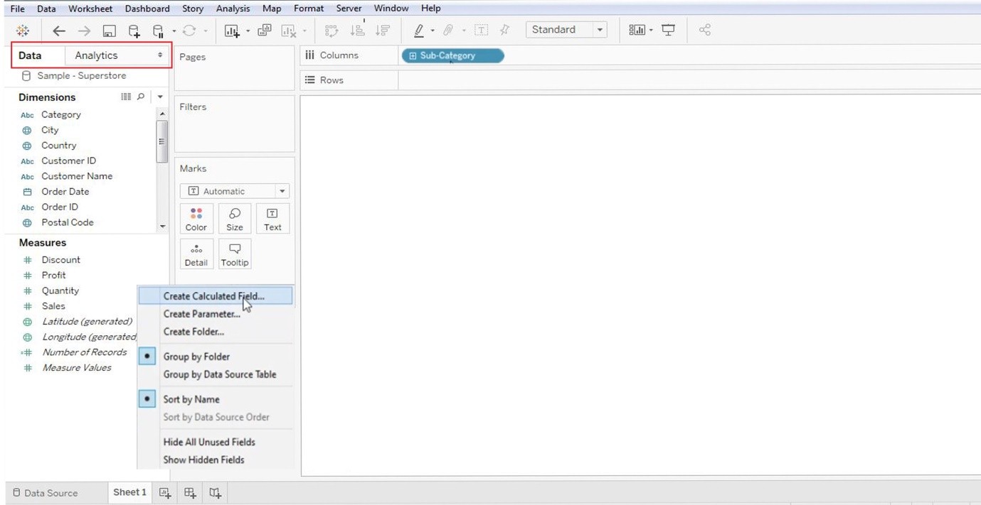Screen dimensions: 981x505
Task: Open Presentation Mode
Action: 669,29
